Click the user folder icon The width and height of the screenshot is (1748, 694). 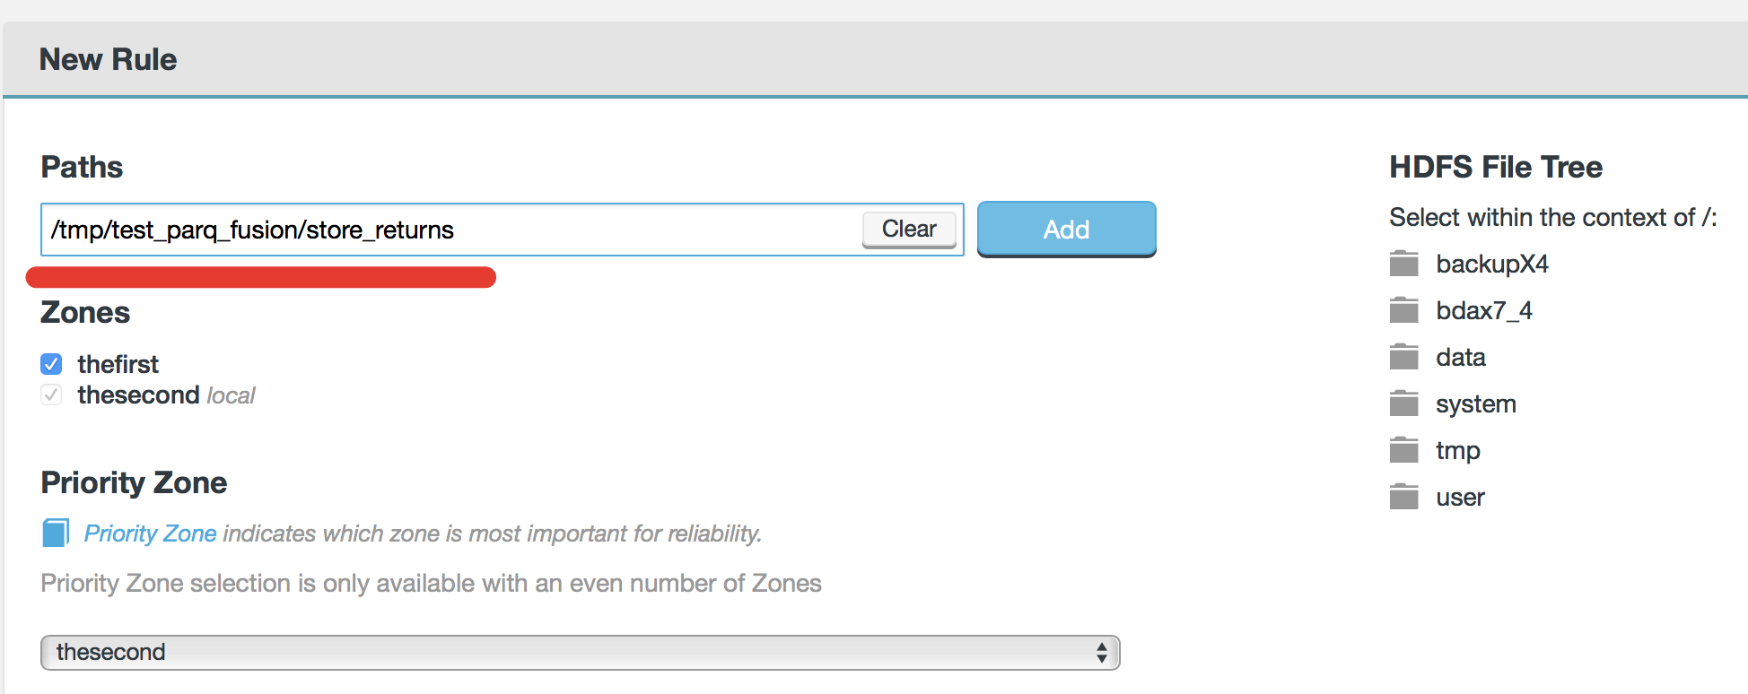(1403, 497)
